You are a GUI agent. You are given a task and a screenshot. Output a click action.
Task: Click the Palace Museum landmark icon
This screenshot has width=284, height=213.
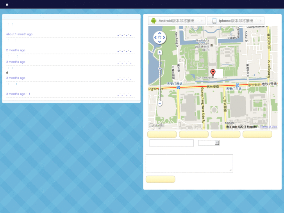[212, 45]
